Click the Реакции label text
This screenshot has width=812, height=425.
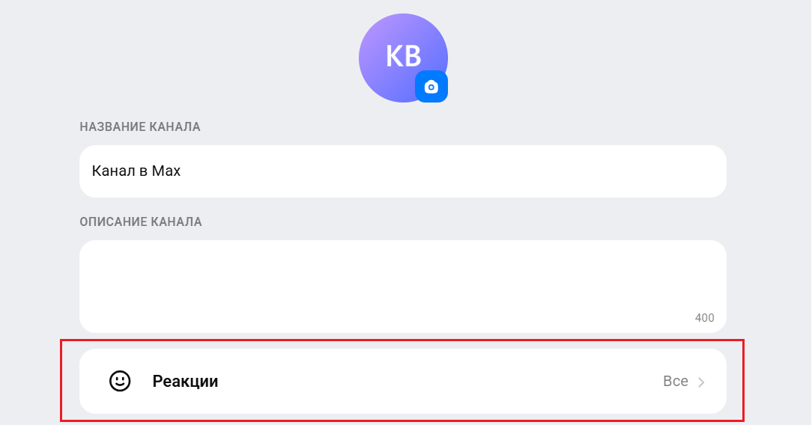[185, 382]
